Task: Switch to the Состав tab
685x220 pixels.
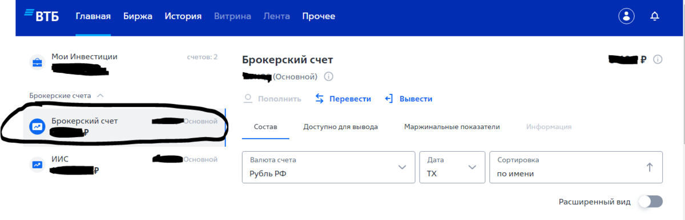Action: pos(265,127)
